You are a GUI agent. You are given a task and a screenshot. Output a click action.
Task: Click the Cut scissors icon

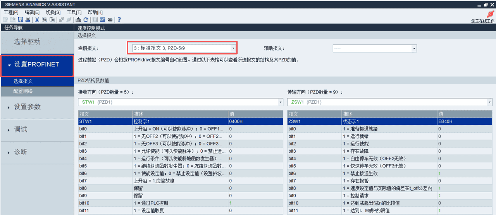click(37, 20)
